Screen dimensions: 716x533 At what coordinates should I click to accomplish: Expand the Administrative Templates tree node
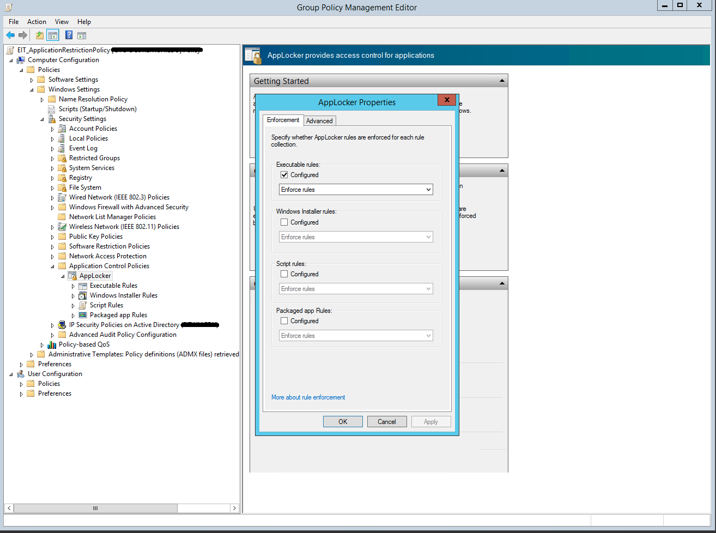pos(32,354)
